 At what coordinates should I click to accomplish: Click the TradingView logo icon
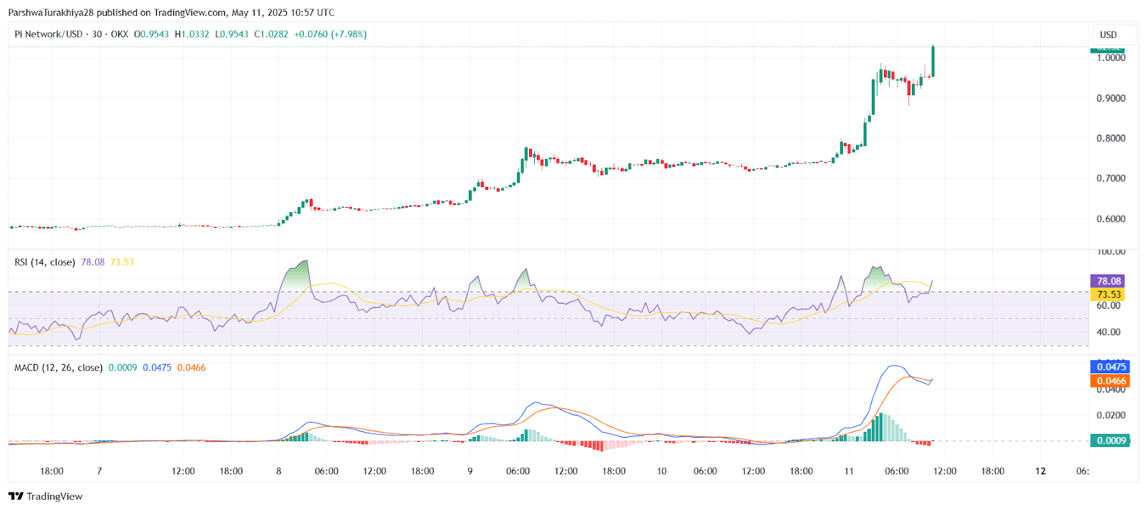[16, 496]
